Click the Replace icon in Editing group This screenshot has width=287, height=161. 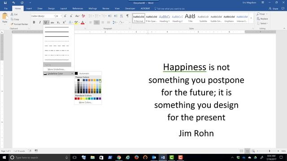258,19
